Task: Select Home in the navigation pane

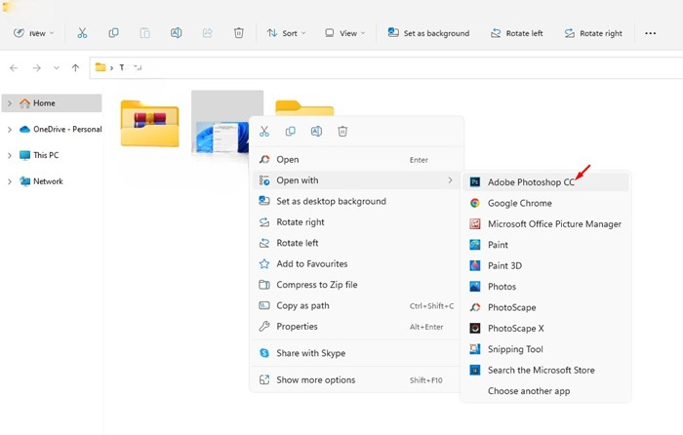Action: click(52, 103)
